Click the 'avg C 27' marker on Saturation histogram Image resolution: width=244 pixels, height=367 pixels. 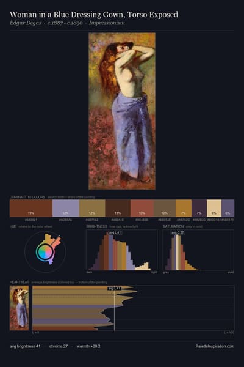[x=178, y=232]
